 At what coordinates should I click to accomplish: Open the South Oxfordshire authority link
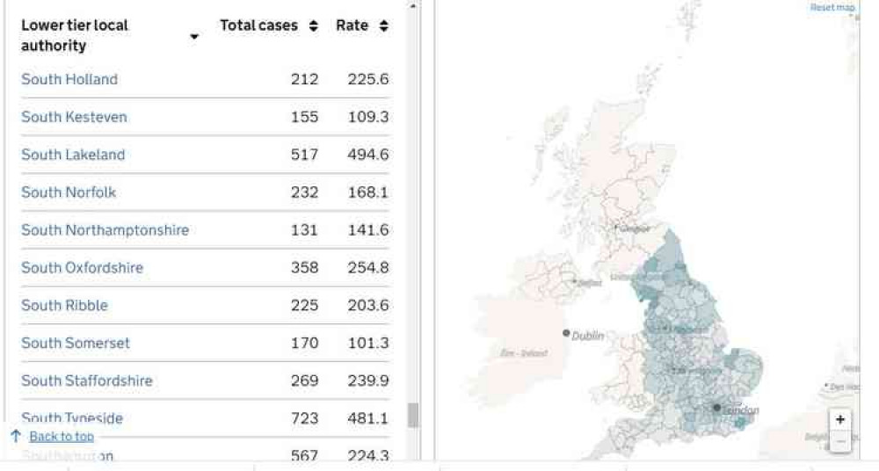tap(82, 268)
